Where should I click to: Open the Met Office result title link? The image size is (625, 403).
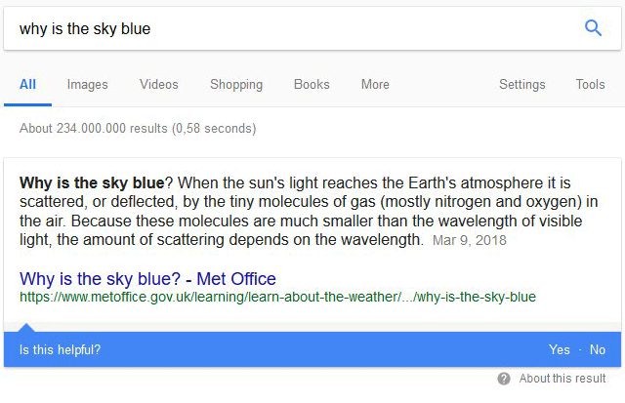click(147, 279)
